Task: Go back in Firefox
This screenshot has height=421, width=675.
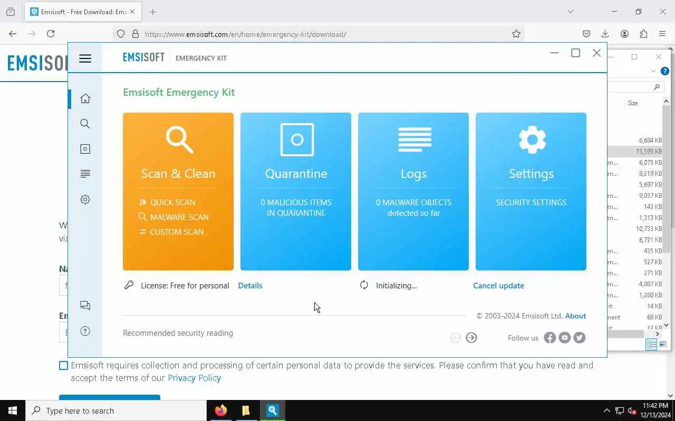Action: (13, 34)
